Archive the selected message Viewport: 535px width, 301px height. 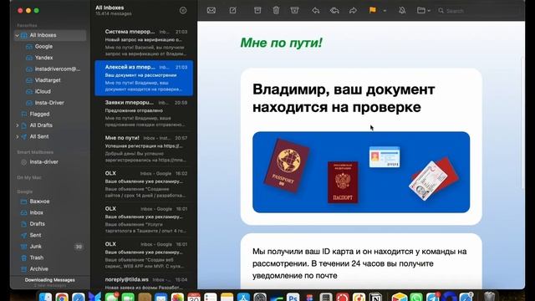[257, 11]
